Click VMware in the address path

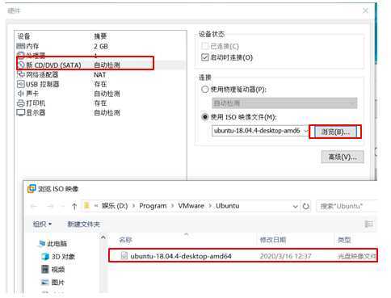[x=191, y=206]
